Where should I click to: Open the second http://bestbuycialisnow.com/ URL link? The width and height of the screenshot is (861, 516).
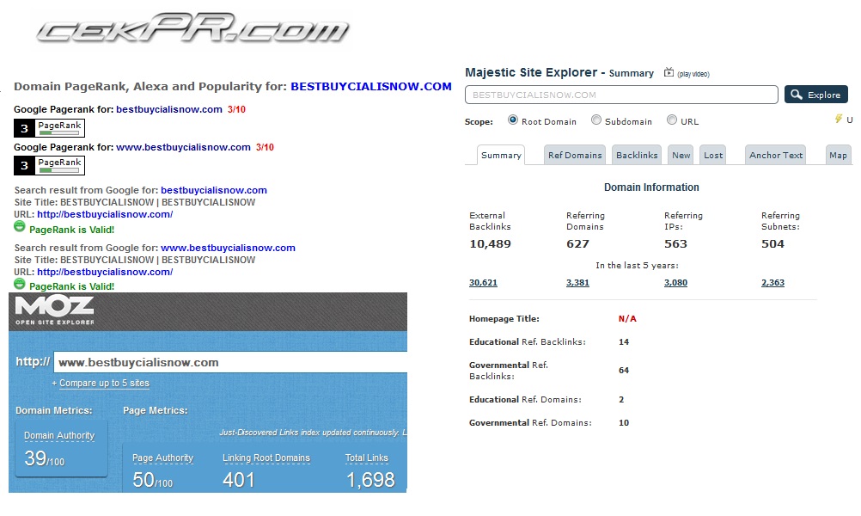click(x=105, y=272)
